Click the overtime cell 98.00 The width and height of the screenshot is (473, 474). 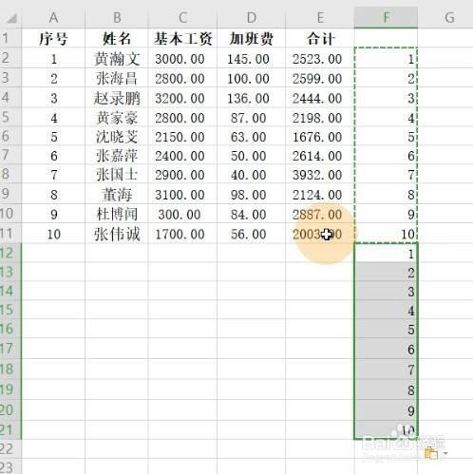[252, 195]
